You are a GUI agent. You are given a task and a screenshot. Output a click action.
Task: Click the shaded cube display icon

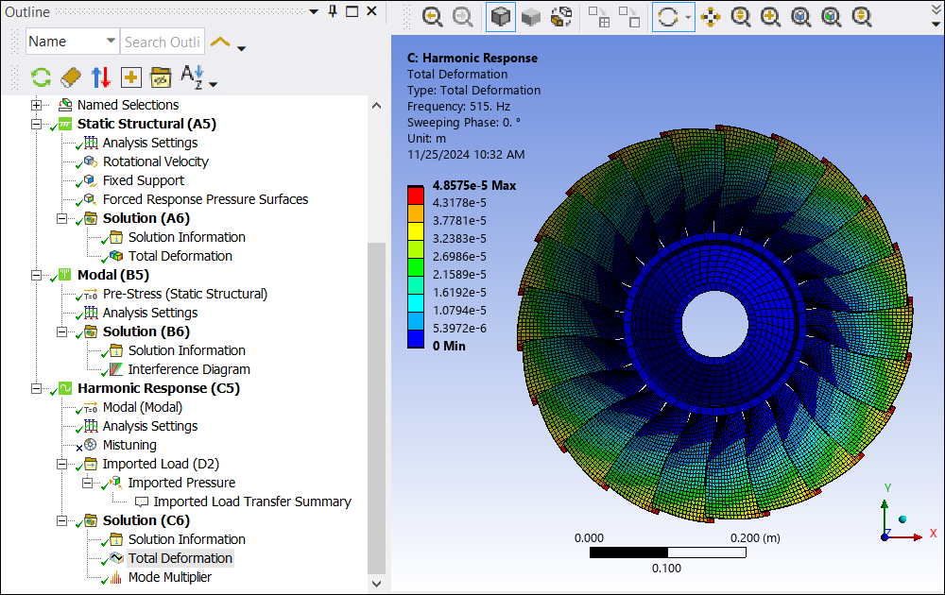[531, 16]
